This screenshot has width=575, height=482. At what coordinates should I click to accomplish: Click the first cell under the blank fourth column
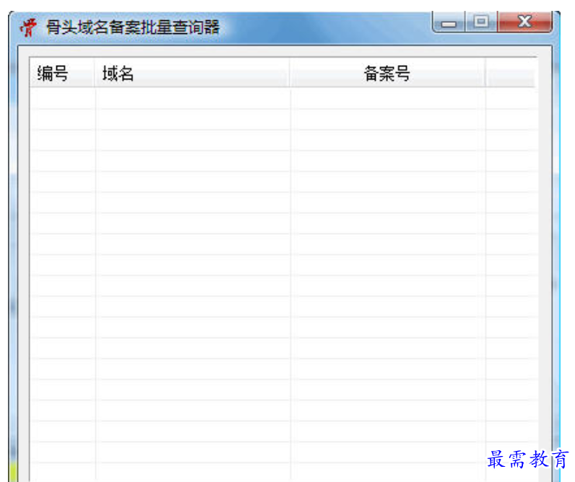coord(512,98)
